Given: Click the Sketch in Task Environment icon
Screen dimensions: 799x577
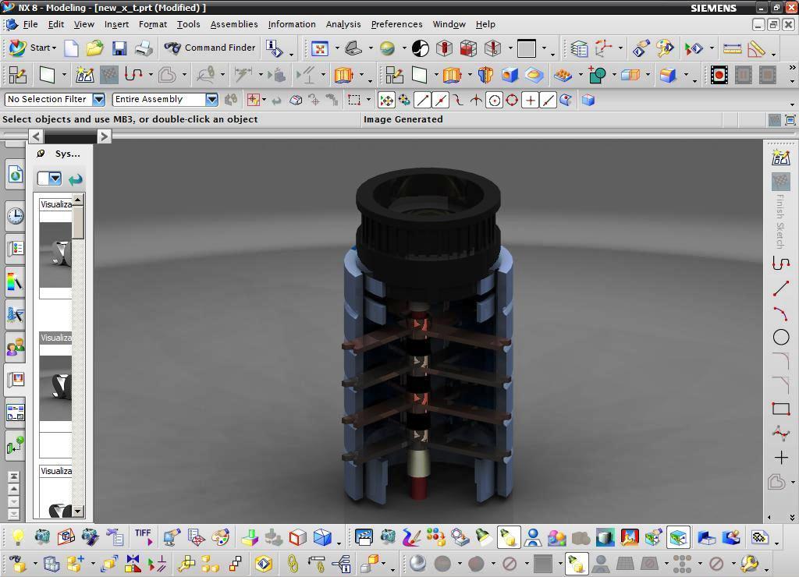Looking at the screenshot, I should coord(84,75).
